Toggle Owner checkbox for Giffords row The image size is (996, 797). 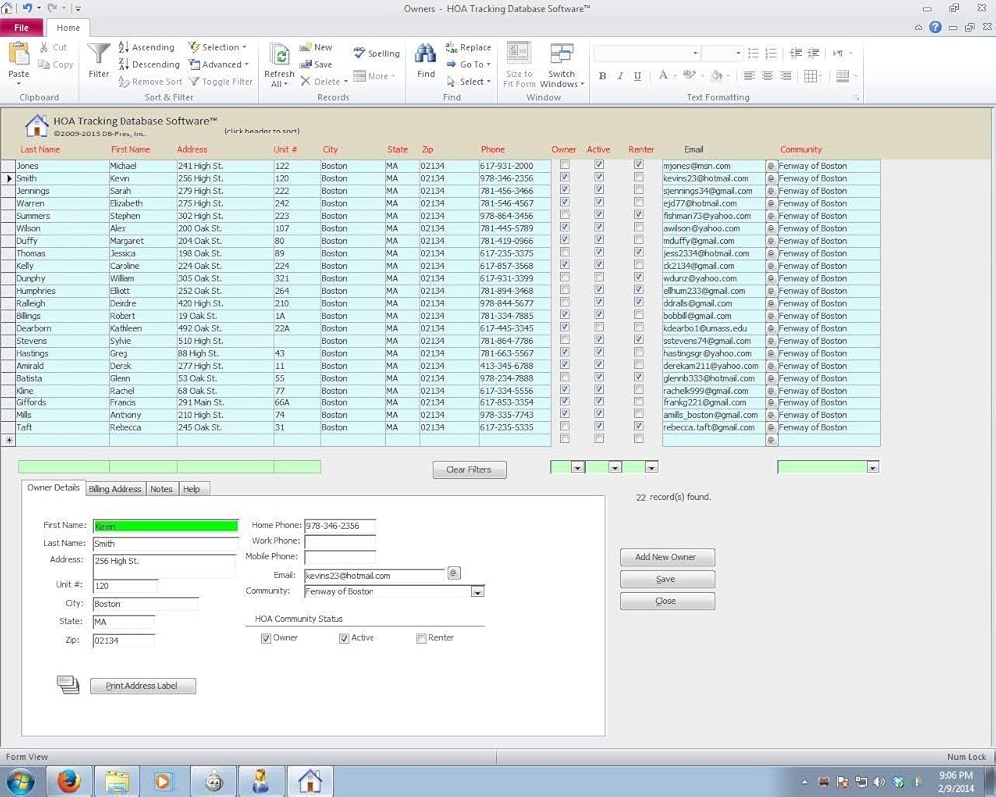pos(564,402)
